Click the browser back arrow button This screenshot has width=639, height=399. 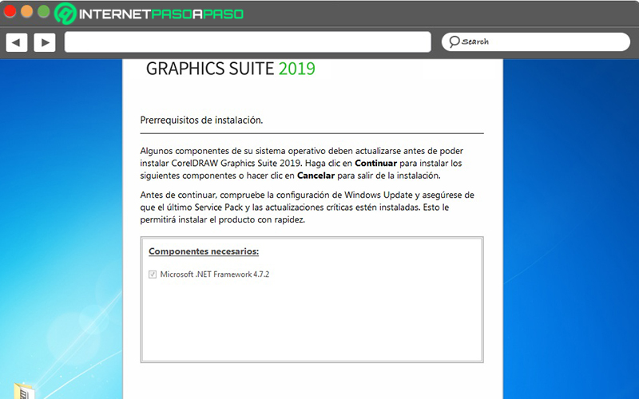17,42
